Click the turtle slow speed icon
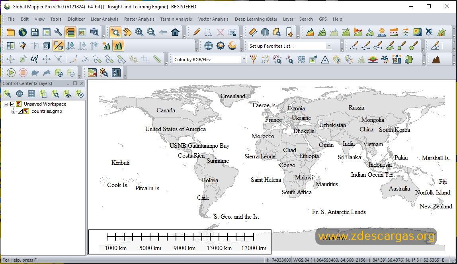Image resolution: width=457 pixels, height=264 pixels. (x=35, y=73)
